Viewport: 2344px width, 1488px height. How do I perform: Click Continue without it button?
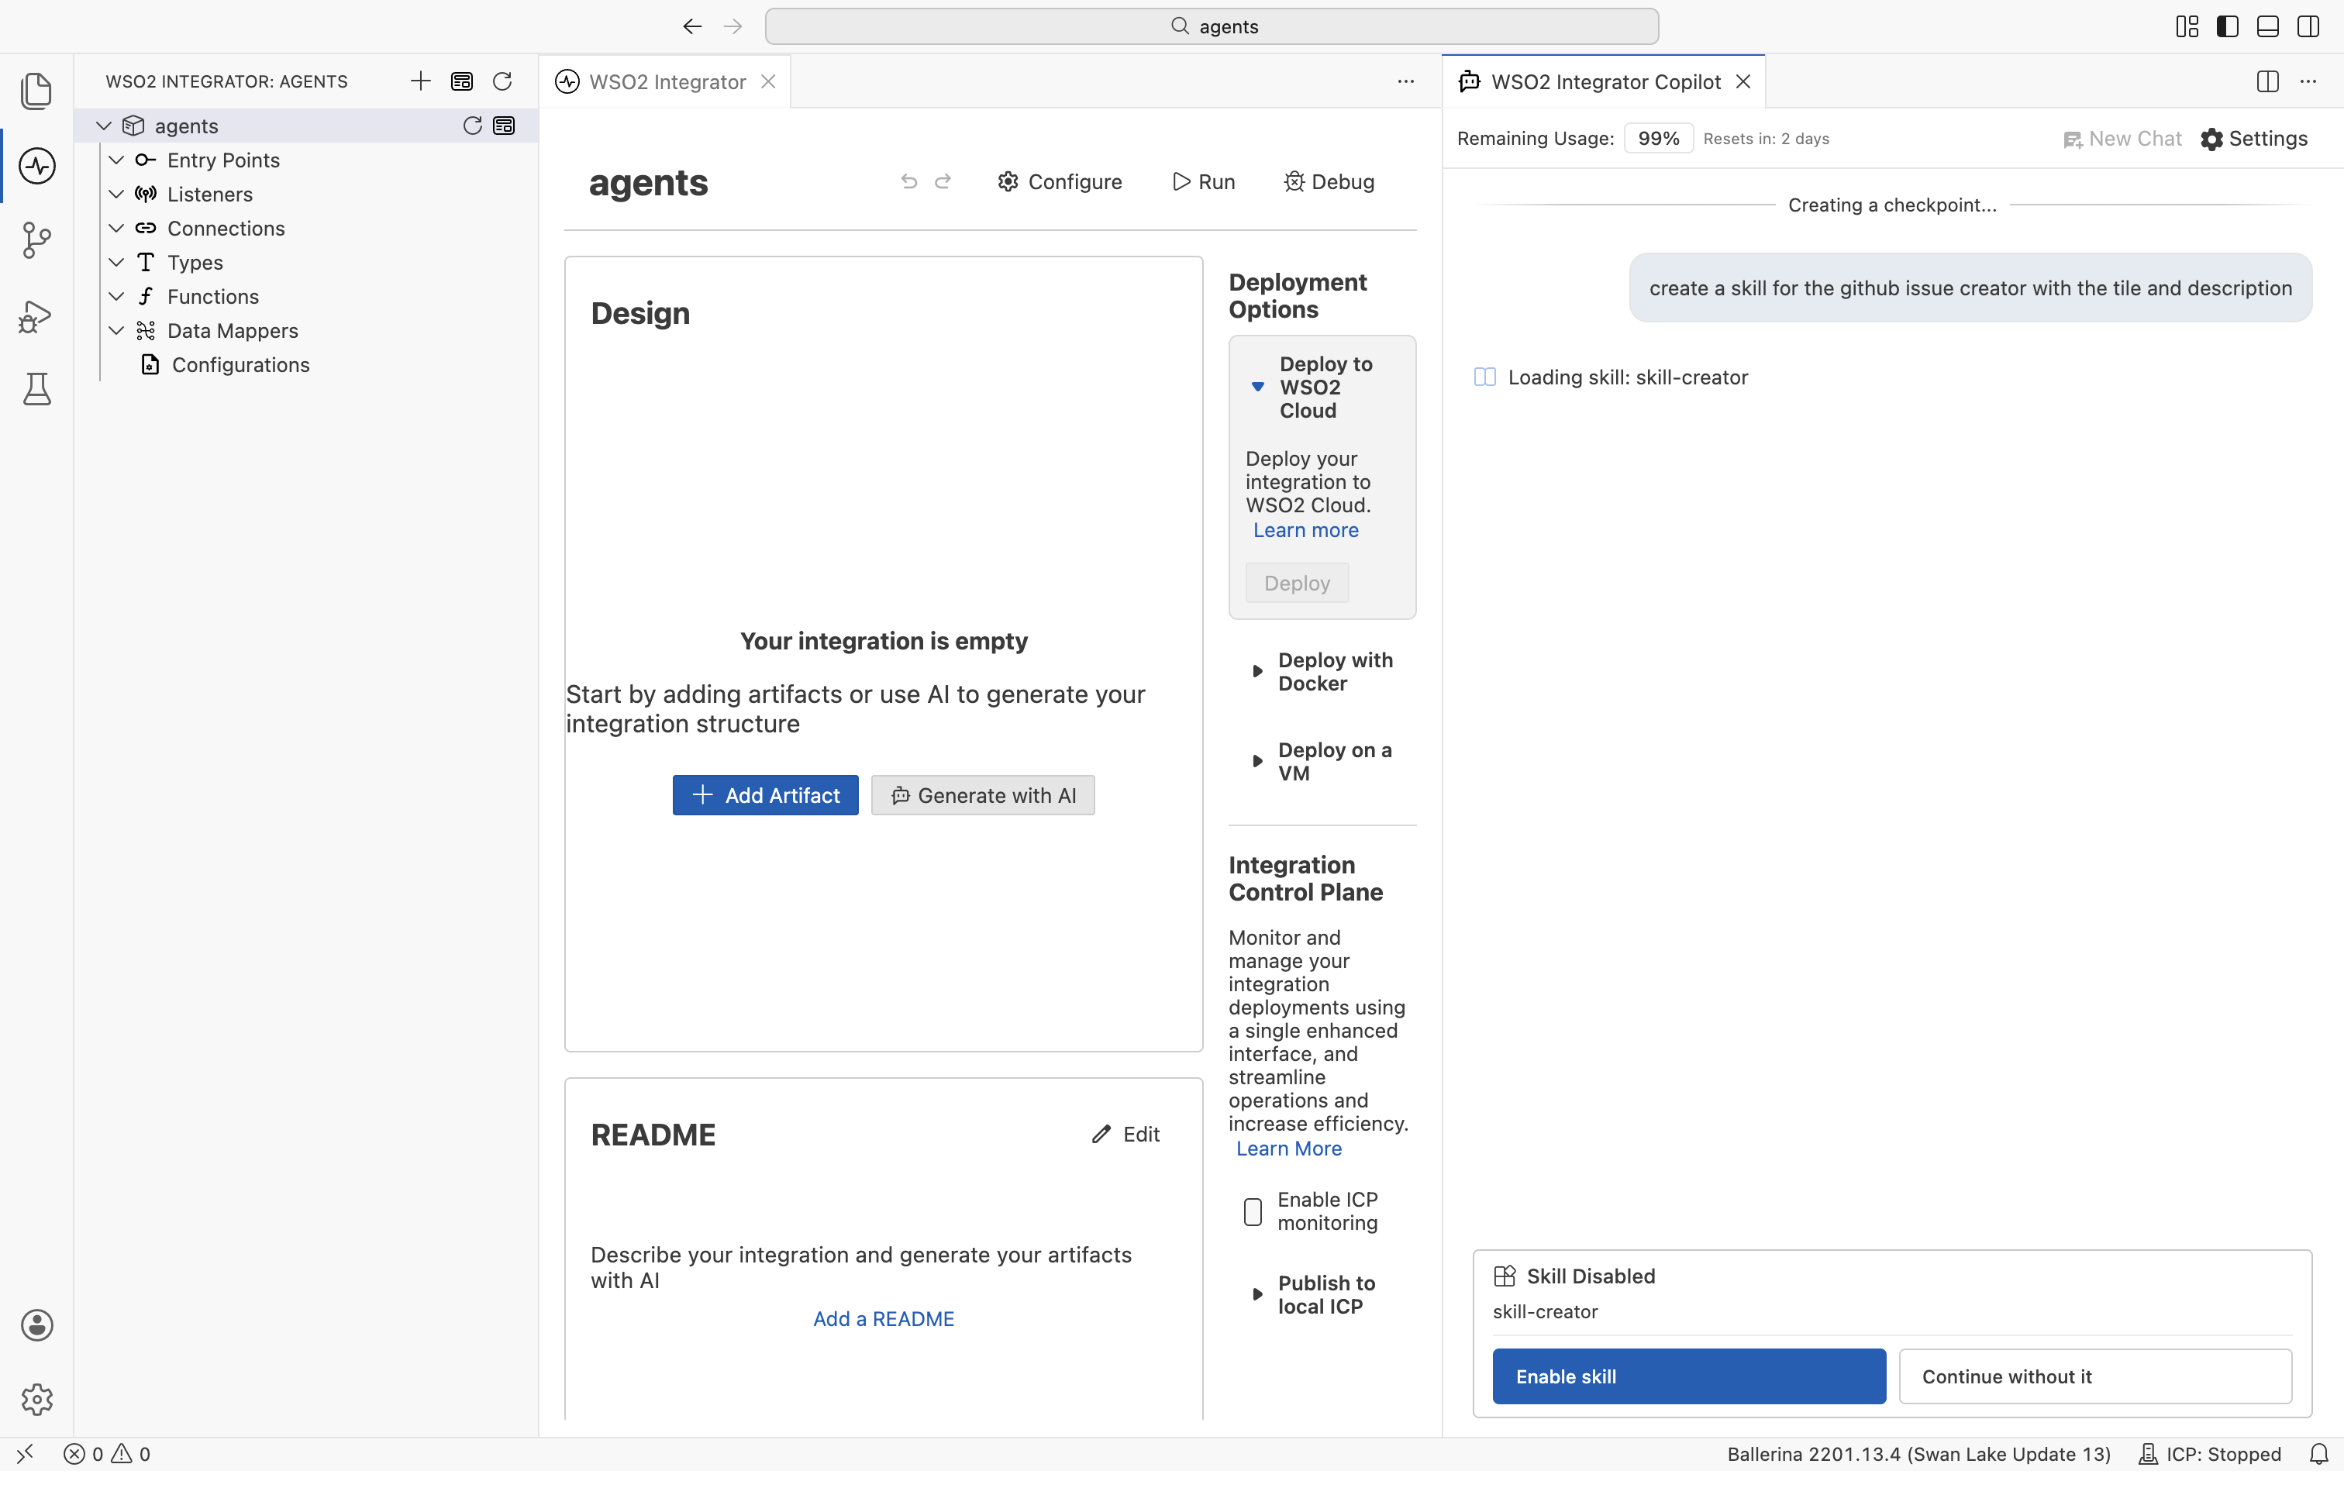[2095, 1376]
